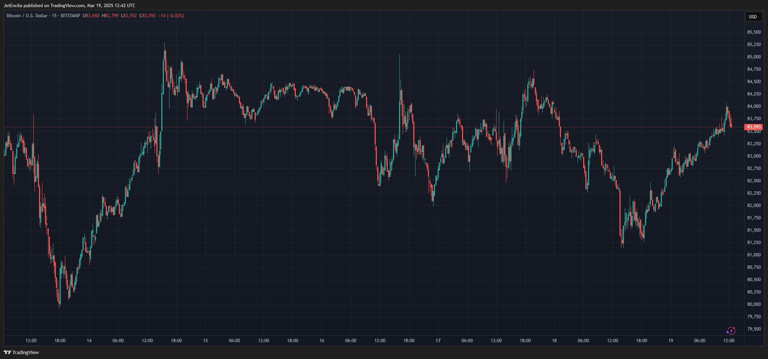This screenshot has height=359, width=768.
Task: Click the purple lightning sparkle icon
Action: (730, 331)
